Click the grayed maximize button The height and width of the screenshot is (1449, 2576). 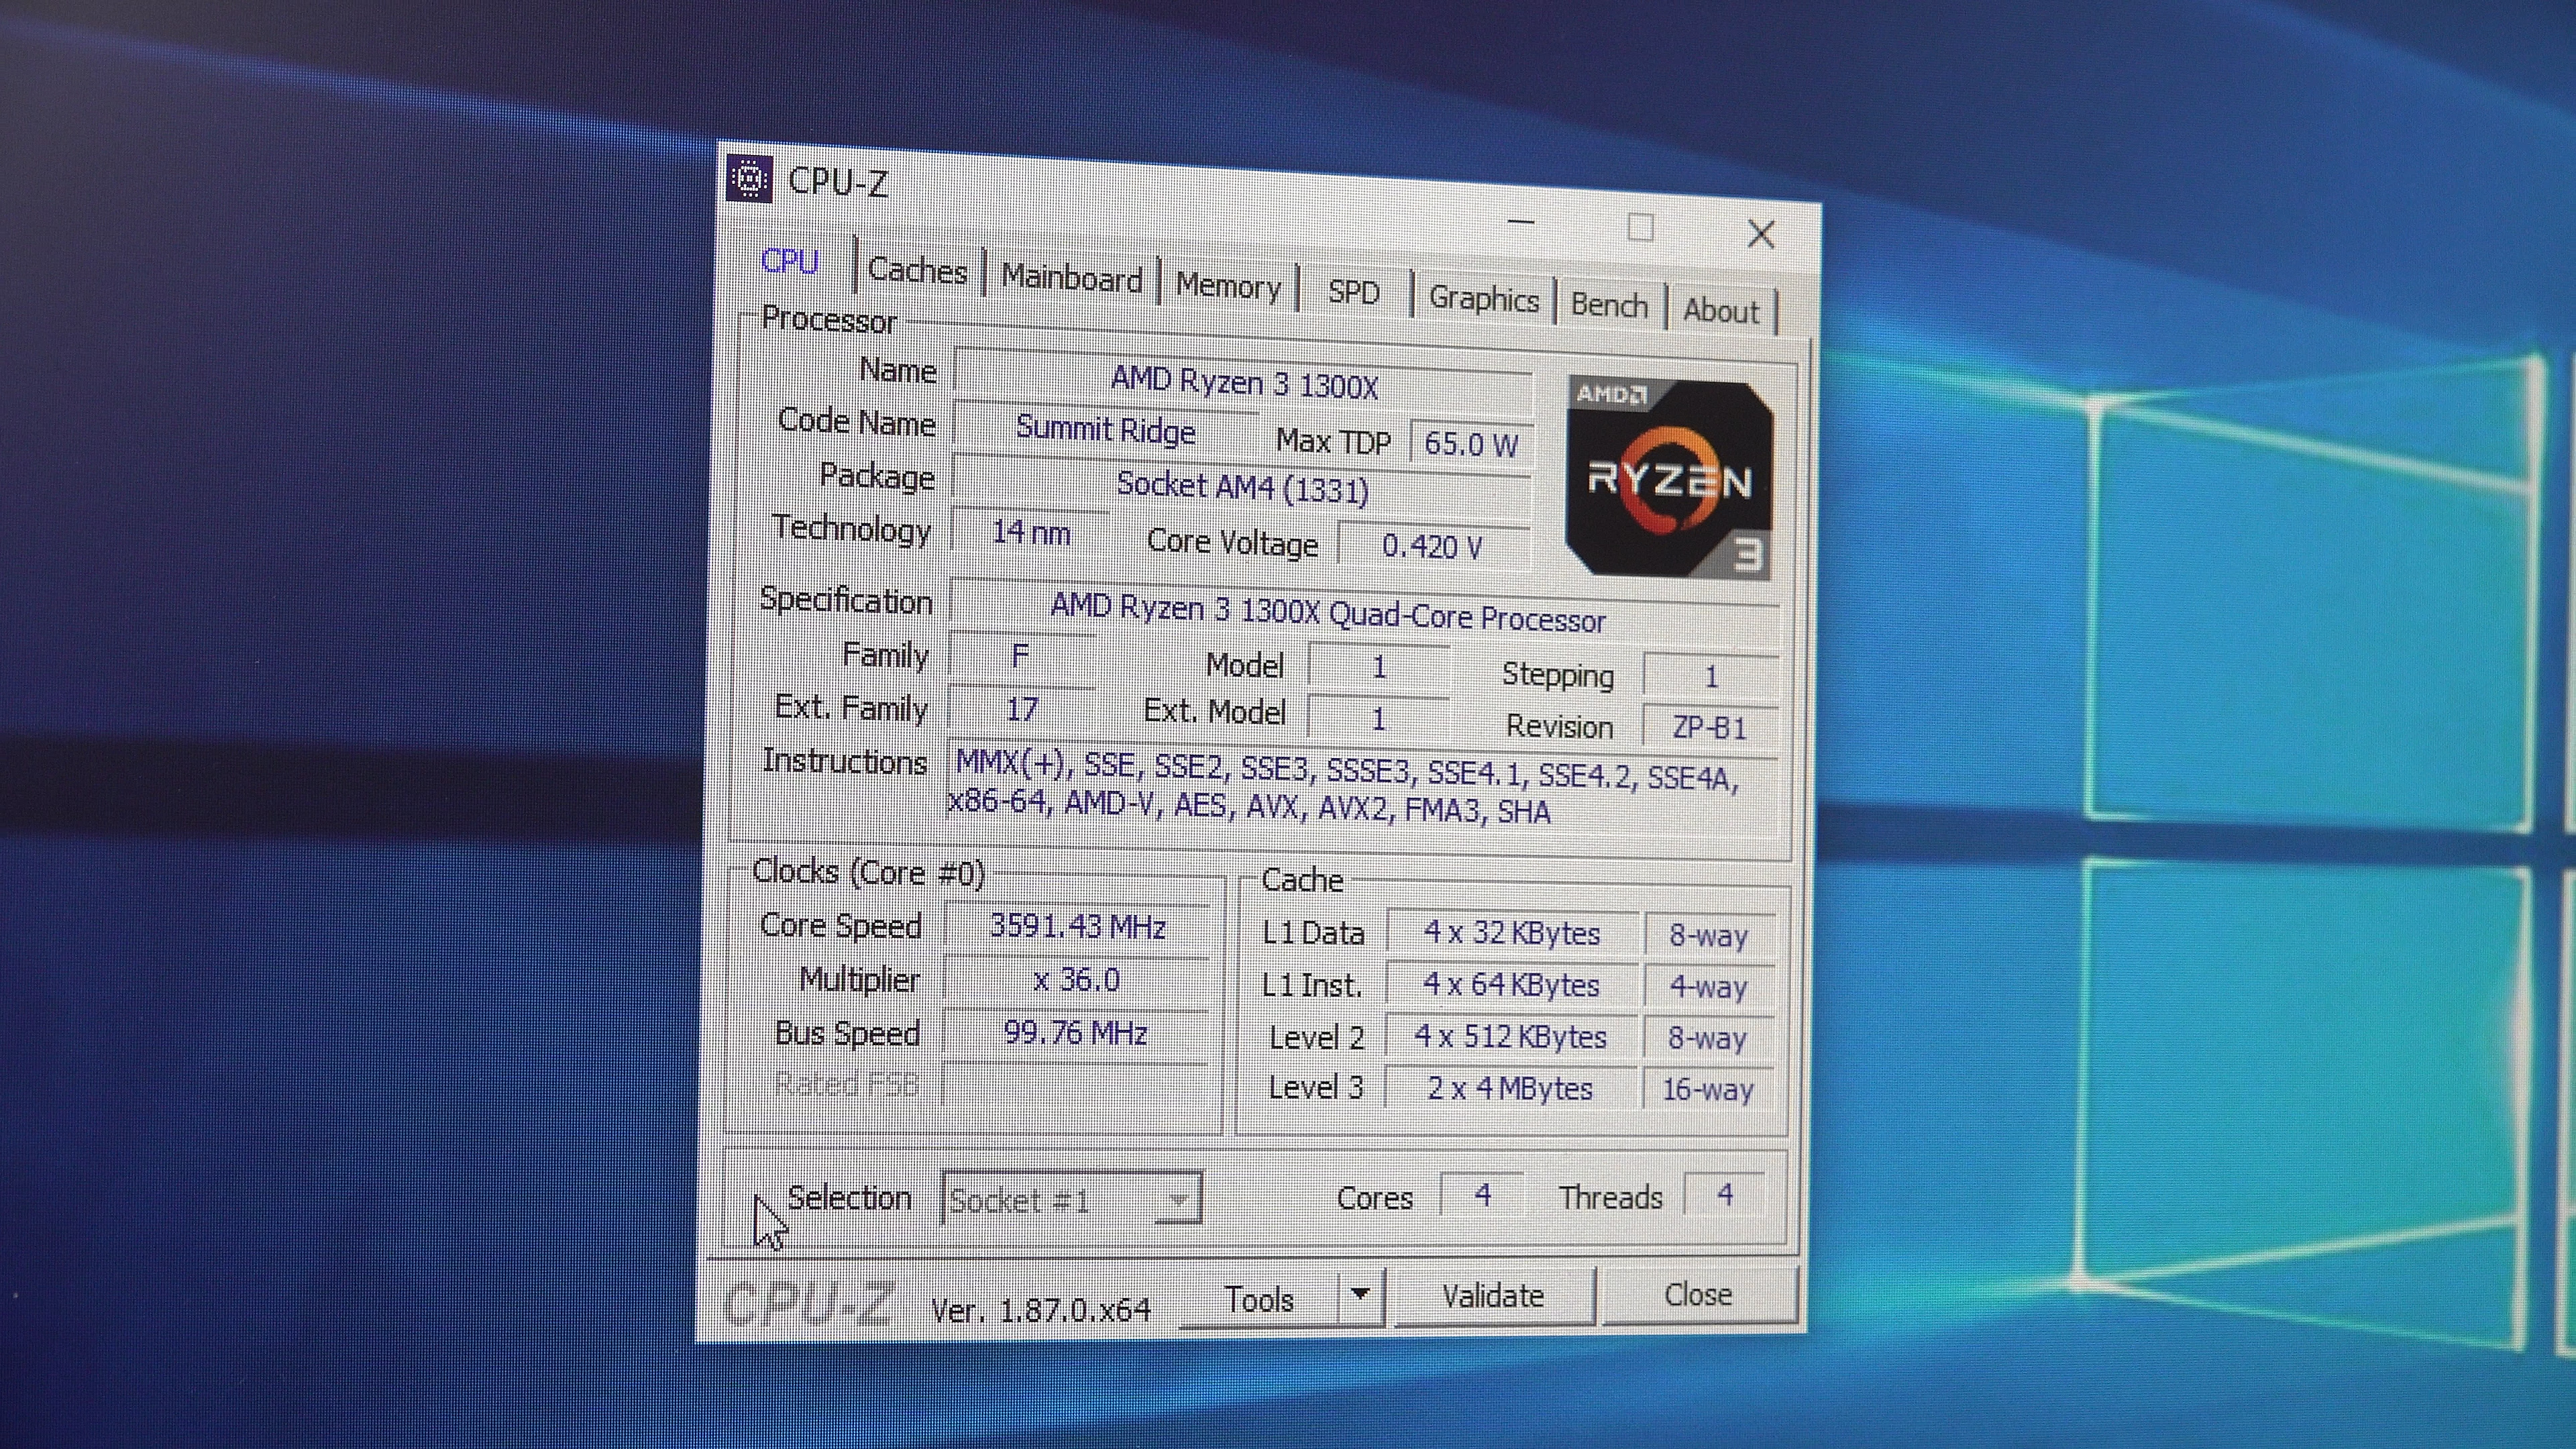pos(1640,228)
